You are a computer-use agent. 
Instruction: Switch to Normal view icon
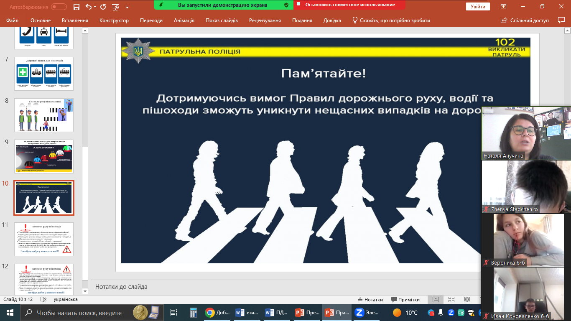point(436,300)
